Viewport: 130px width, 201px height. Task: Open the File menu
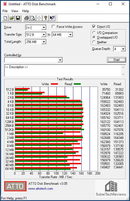(5, 11)
